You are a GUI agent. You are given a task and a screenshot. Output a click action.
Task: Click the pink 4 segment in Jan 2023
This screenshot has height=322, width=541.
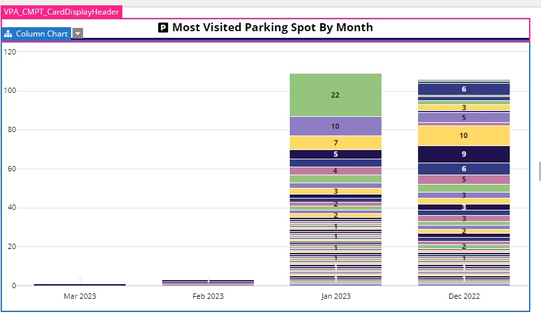pyautogui.click(x=336, y=171)
